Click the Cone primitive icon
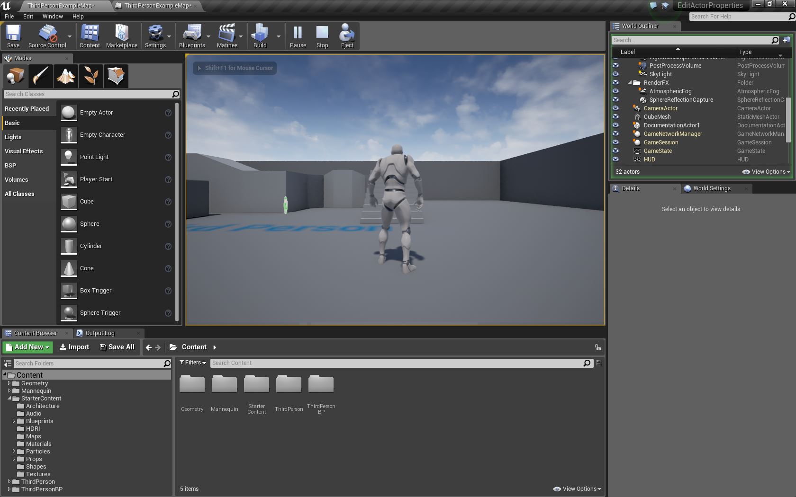Image resolution: width=796 pixels, height=497 pixels. point(69,268)
